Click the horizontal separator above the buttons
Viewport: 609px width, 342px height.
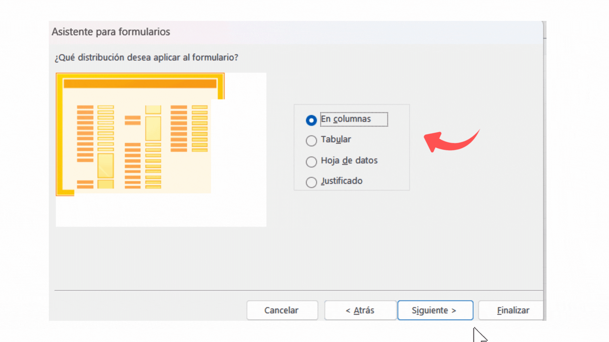298,290
